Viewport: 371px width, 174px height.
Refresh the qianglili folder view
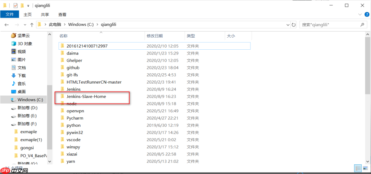click(x=294, y=25)
